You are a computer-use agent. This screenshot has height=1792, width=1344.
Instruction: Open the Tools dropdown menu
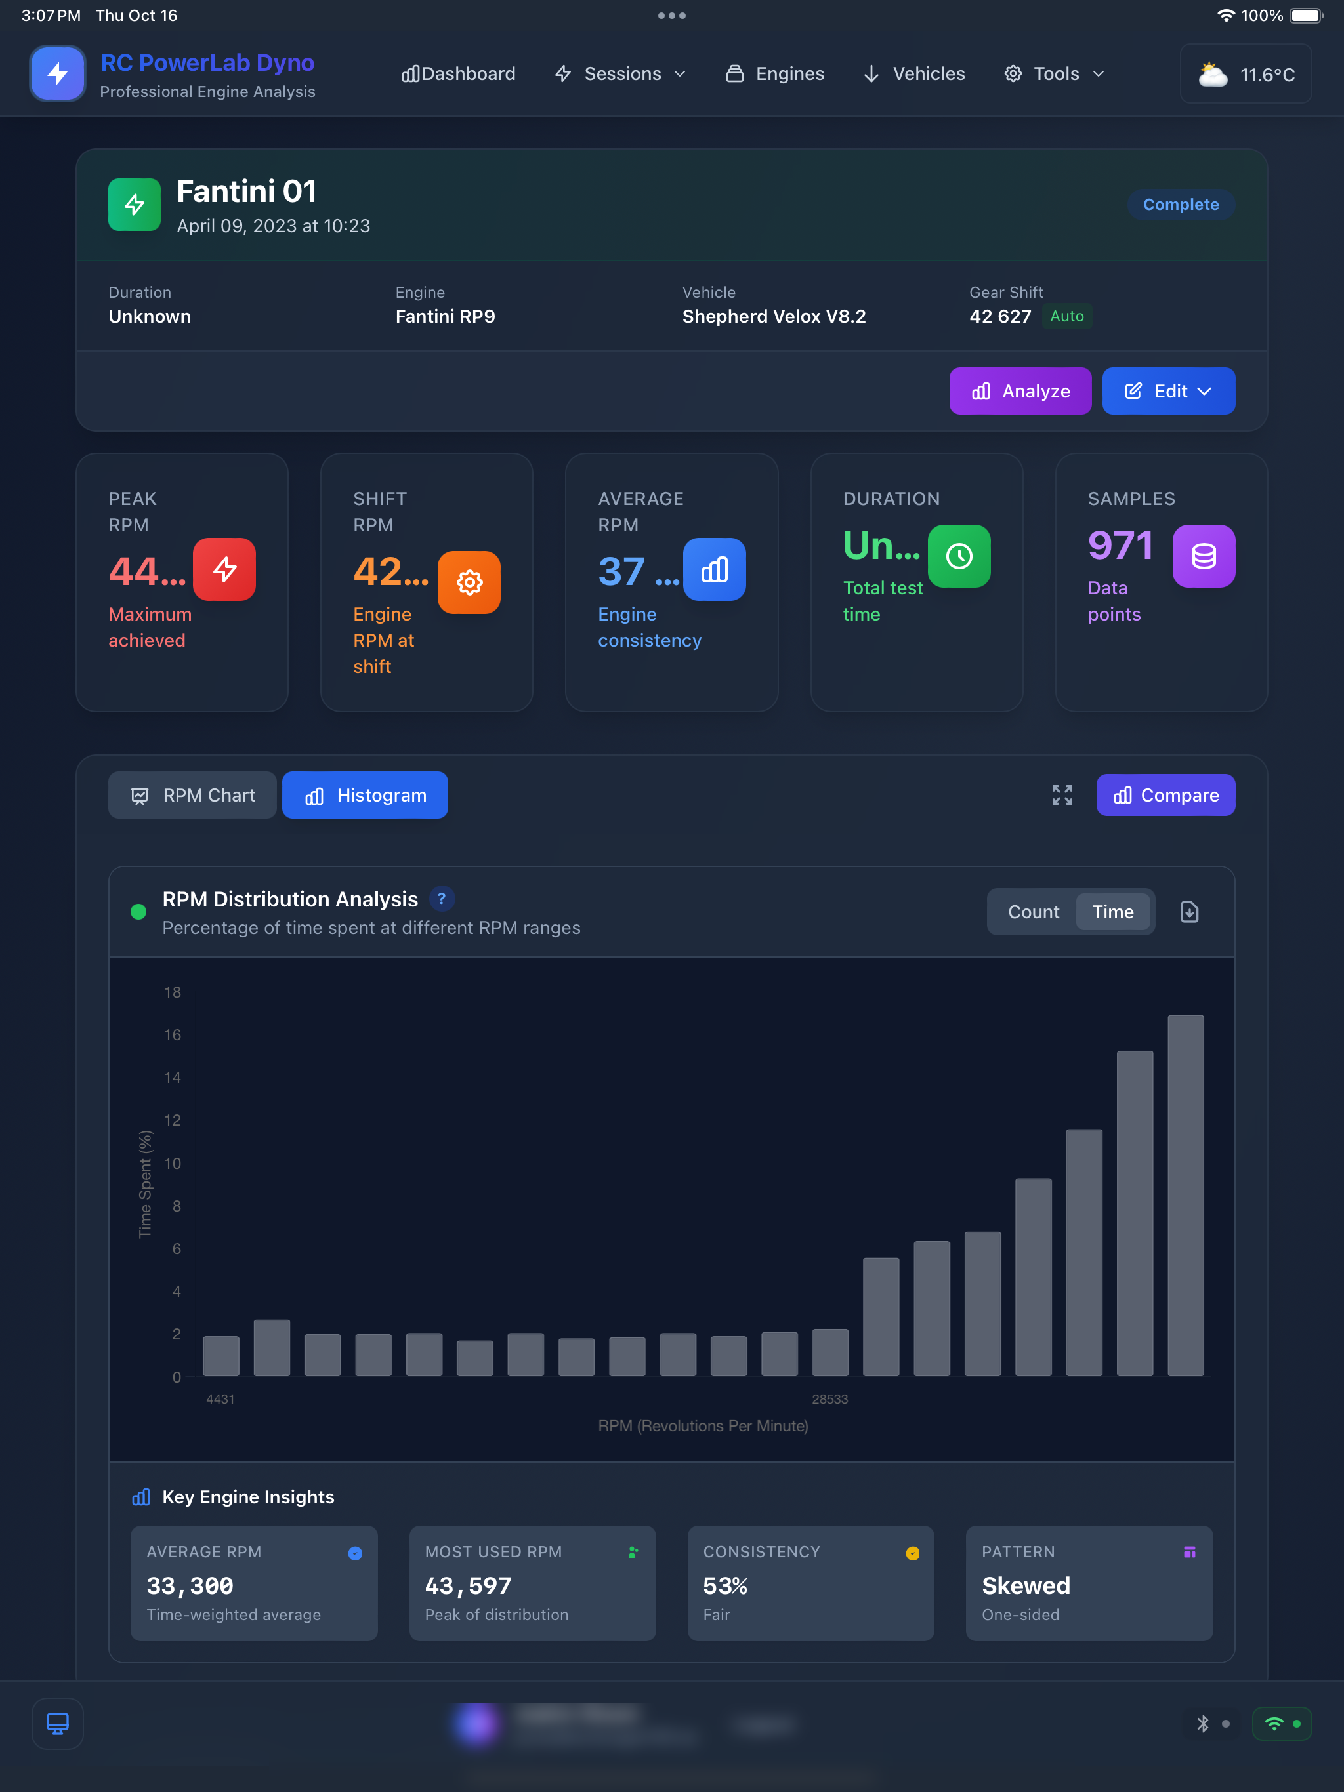(1055, 73)
